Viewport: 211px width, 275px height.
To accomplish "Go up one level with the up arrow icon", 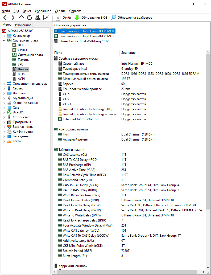I will click(21, 17).
